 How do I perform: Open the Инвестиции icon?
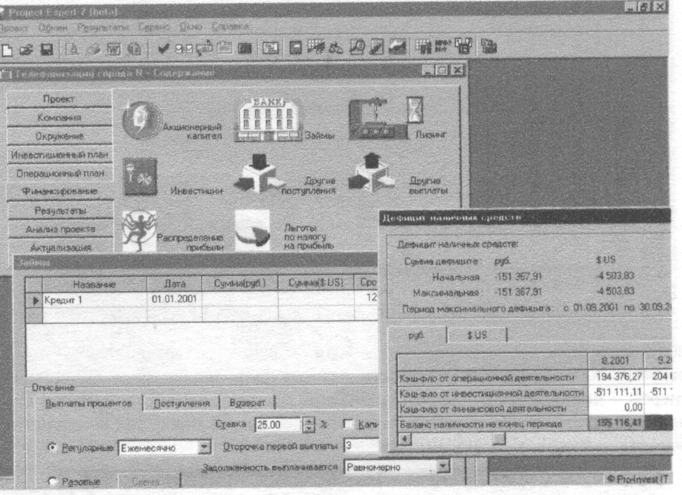coord(140,177)
